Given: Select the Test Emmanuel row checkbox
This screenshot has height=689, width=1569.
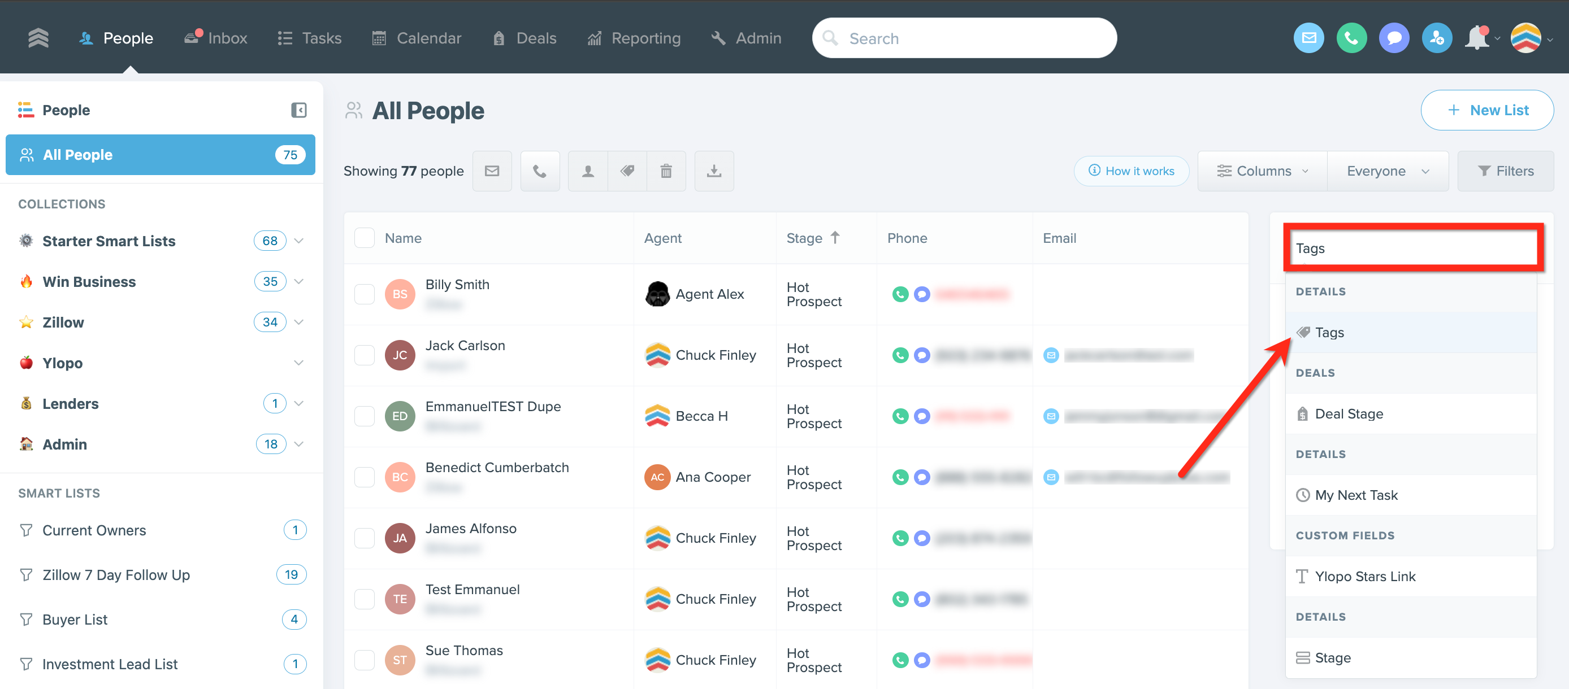Looking at the screenshot, I should pos(364,599).
